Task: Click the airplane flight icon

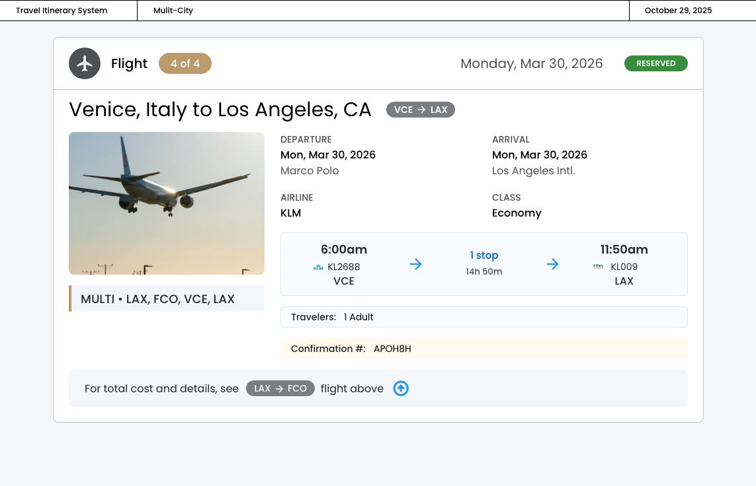Action: [85, 63]
